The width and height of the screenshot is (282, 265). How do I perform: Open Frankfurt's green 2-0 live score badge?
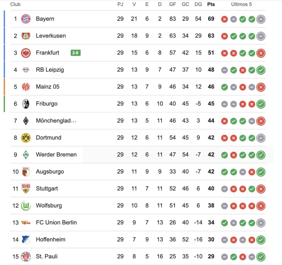(75, 53)
